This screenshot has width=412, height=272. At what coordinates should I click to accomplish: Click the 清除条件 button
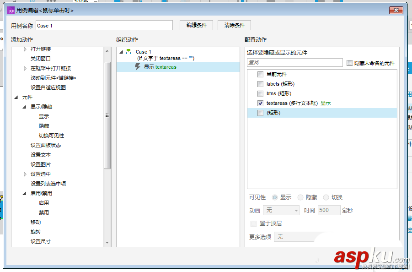point(234,25)
